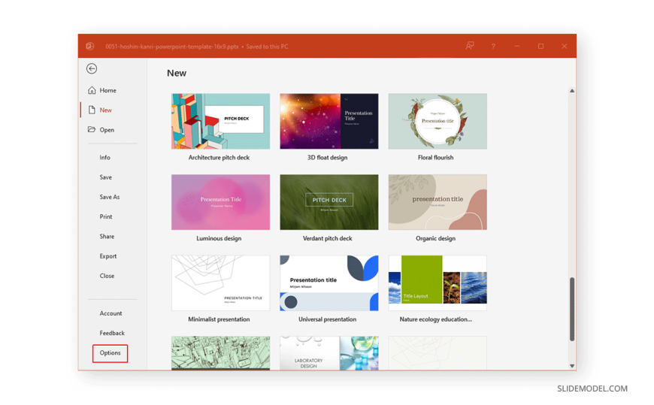Choose Export from the backstage menu
Viewport: 654px width, 405px height.
(x=108, y=256)
